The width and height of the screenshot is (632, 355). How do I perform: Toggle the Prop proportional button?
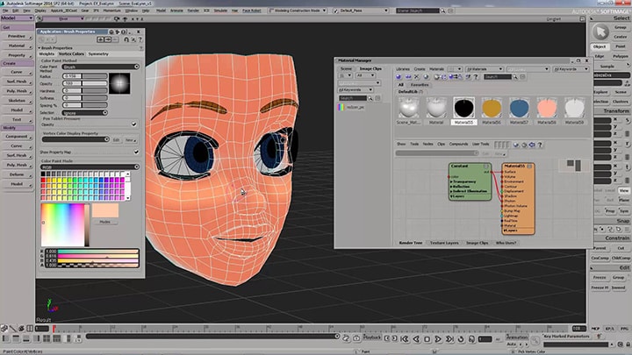(x=610, y=211)
